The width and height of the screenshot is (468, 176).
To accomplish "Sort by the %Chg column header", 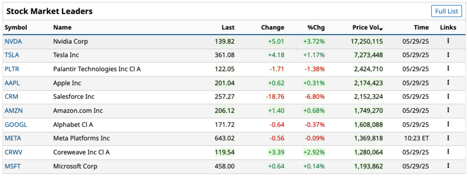I will [x=316, y=28].
